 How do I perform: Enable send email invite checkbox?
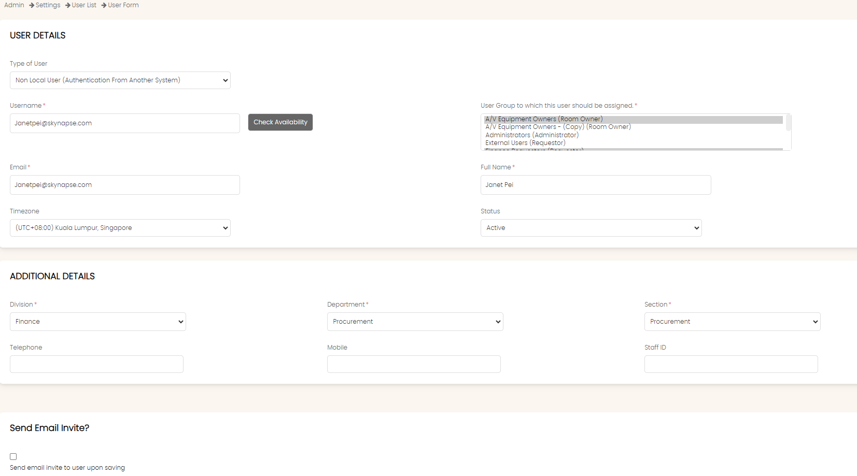[x=13, y=456]
